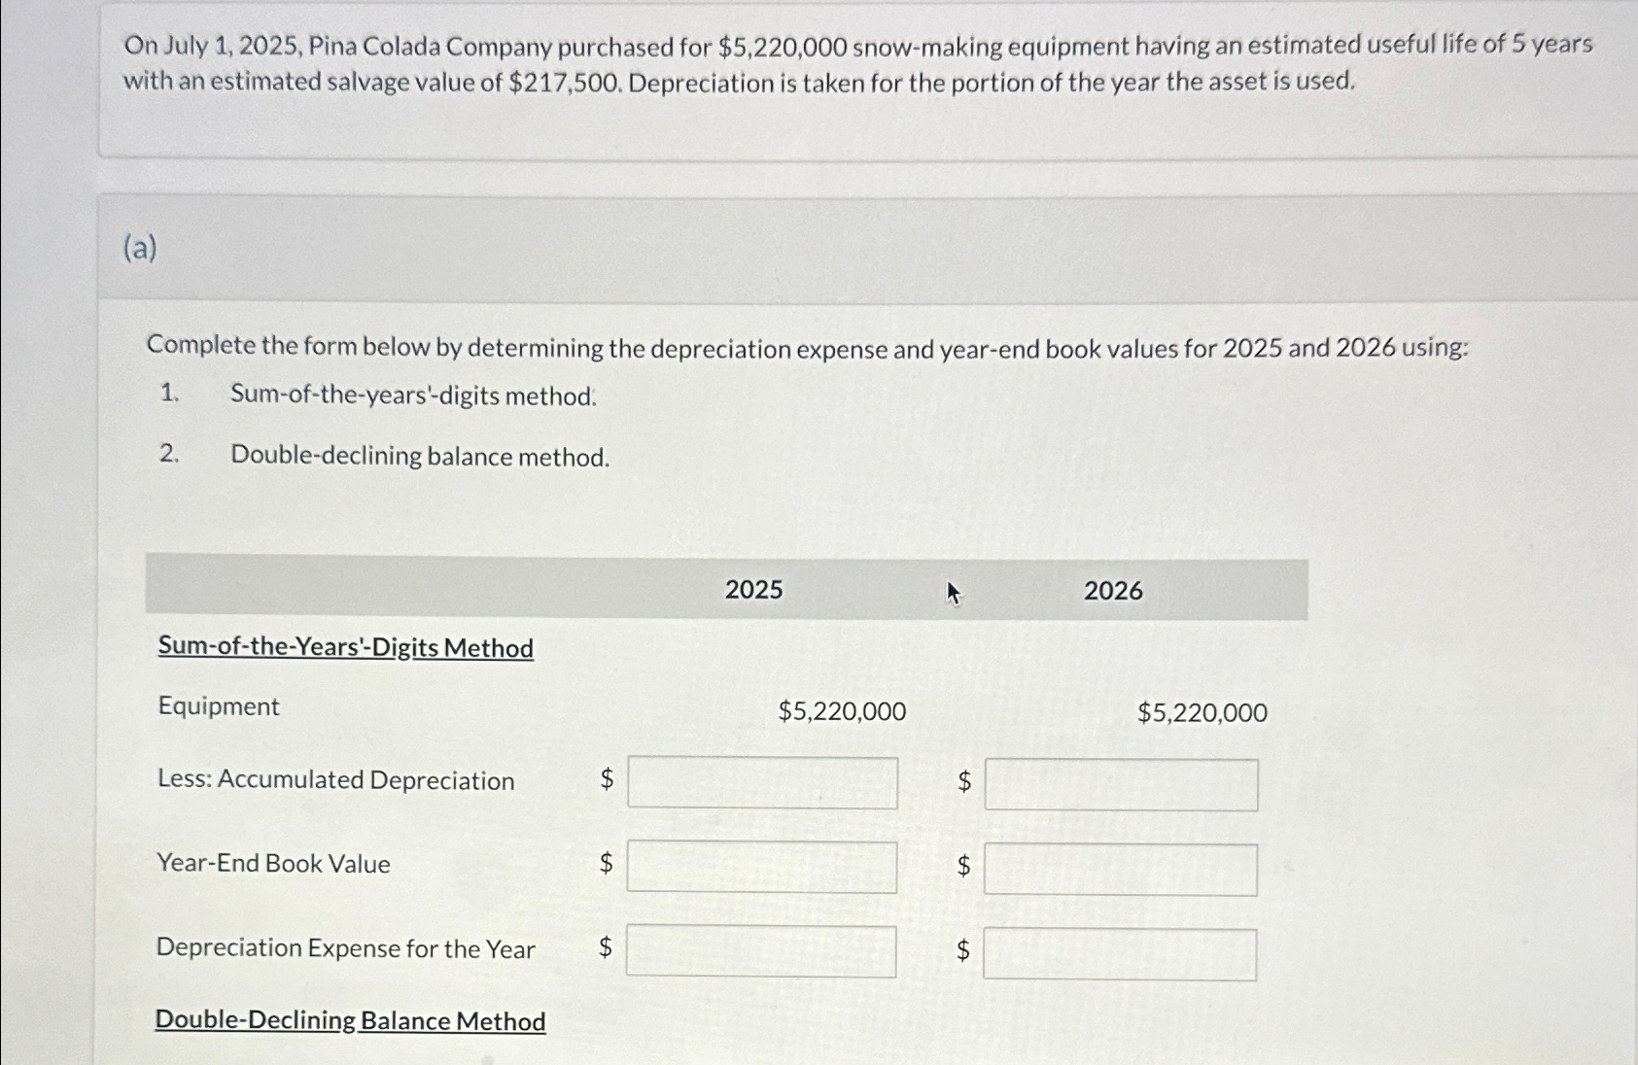Click list item 2, Double-declining balance method
This screenshot has height=1065, width=1638.
420,457
